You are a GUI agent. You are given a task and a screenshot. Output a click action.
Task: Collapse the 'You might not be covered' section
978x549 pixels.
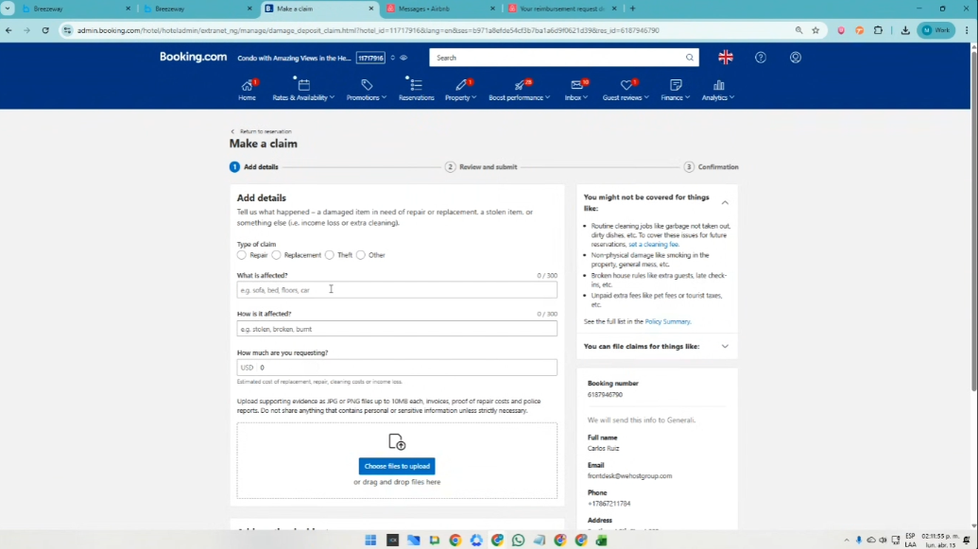pyautogui.click(x=725, y=203)
